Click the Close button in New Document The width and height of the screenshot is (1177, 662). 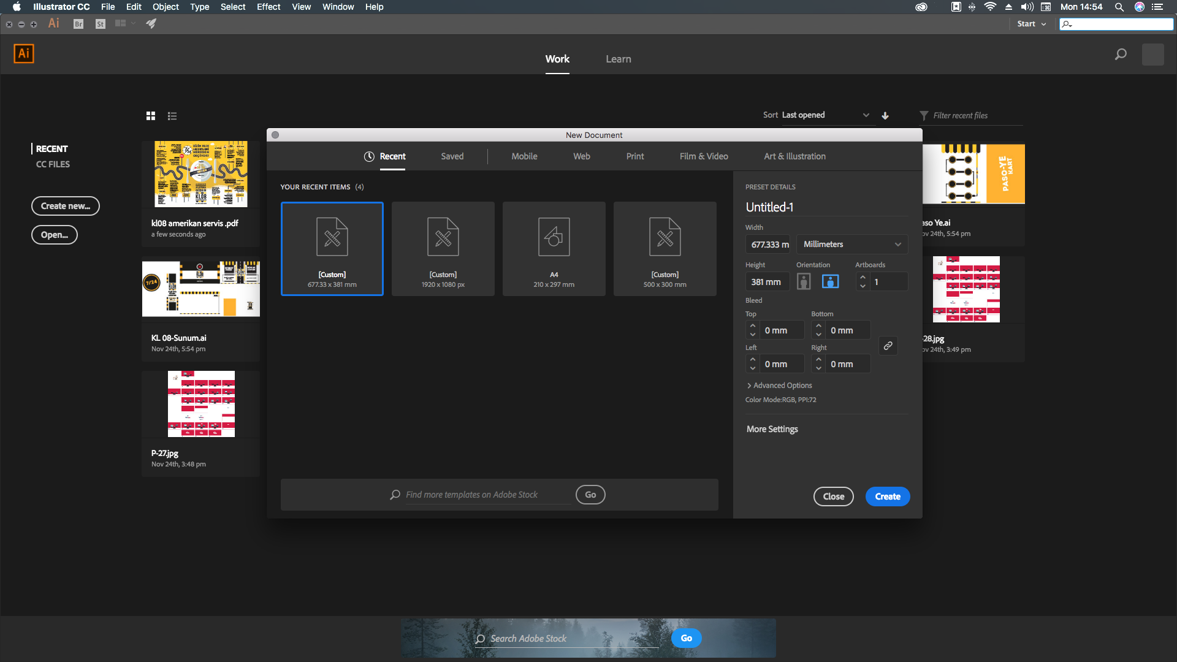click(x=834, y=496)
